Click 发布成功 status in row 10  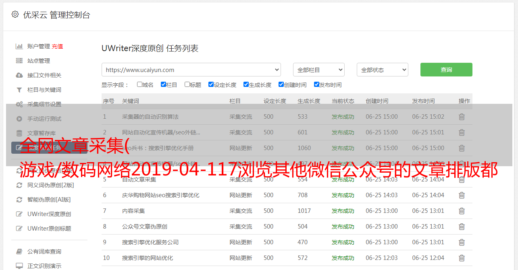coord(343,258)
